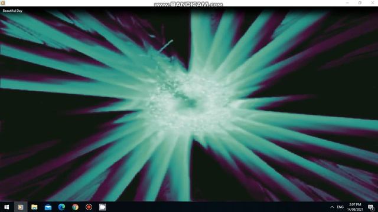Show hidden system tray icons
378x212 pixels.
(332, 207)
